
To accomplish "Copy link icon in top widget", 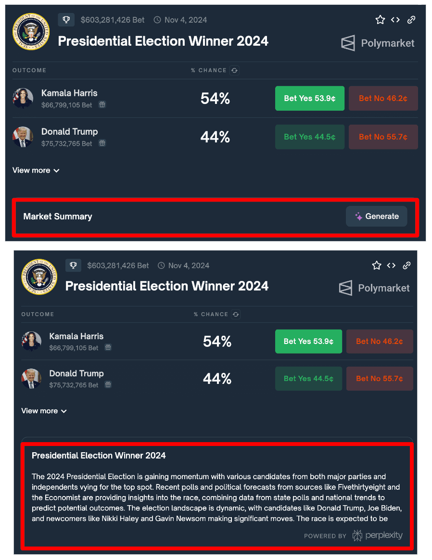I will tap(411, 20).
